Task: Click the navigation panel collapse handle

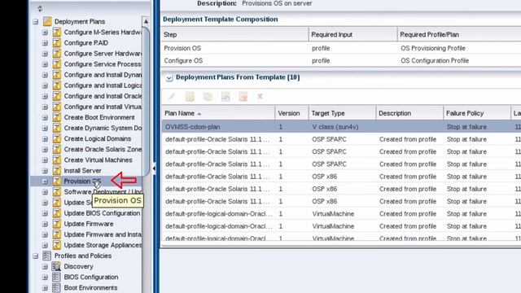Action: 154,168
